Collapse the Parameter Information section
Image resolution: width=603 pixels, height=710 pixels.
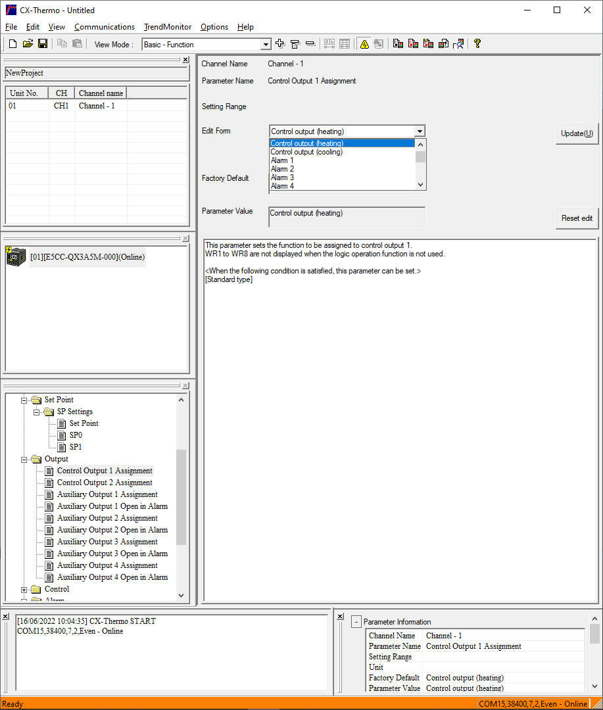pos(356,622)
